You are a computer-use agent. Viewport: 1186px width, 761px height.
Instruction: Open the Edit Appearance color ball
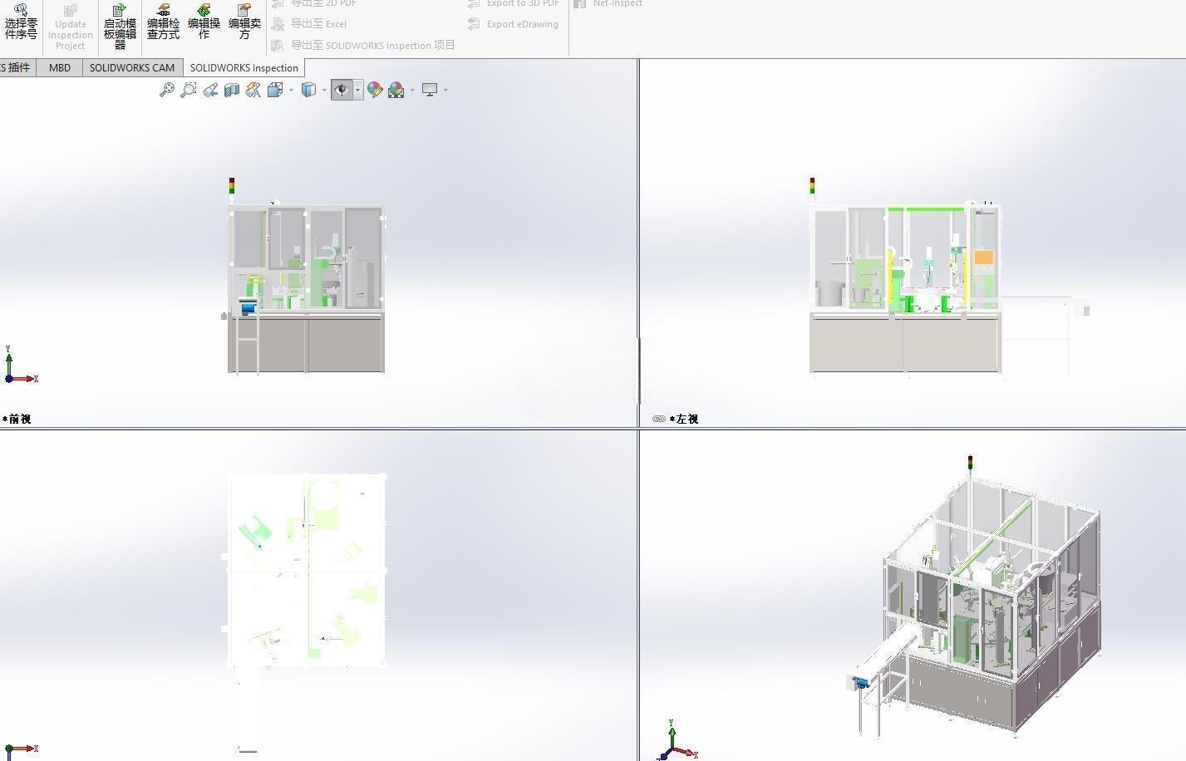tap(375, 90)
